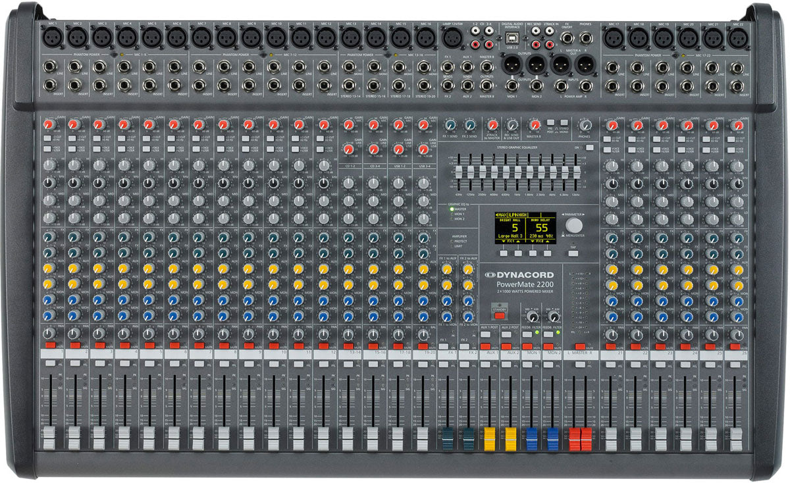Mute channel 26 with its red MUTE button
The width and height of the screenshot is (790, 483).
737,345
